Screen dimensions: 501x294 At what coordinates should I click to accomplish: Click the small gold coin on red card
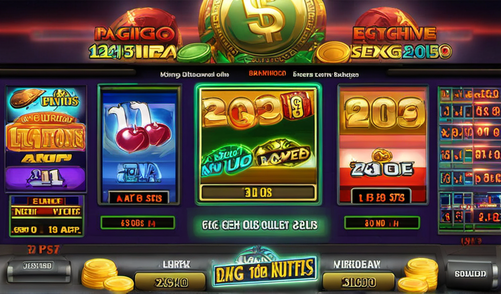[x=382, y=155]
